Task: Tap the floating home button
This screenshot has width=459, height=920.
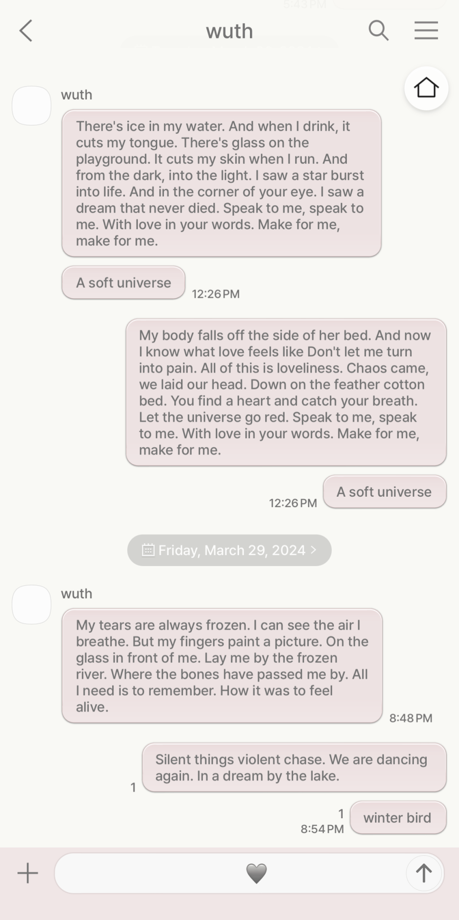Action: [x=426, y=88]
